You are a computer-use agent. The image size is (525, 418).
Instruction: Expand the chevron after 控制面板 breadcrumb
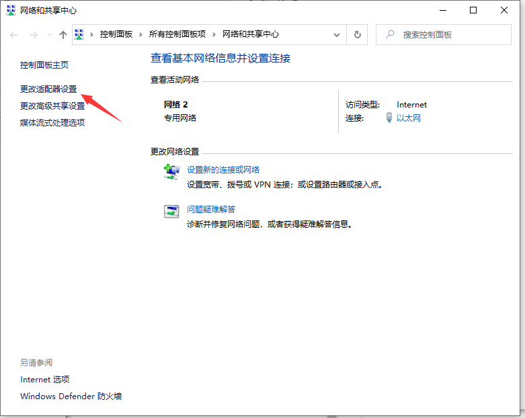pos(140,34)
